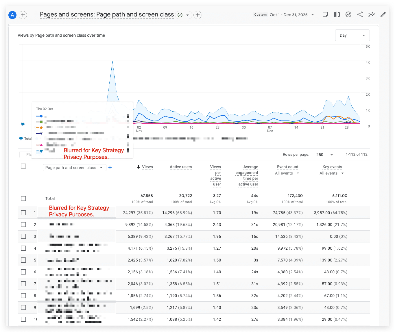Click the share report icon
Viewport: 395px width, 332px height.
[x=360, y=15]
